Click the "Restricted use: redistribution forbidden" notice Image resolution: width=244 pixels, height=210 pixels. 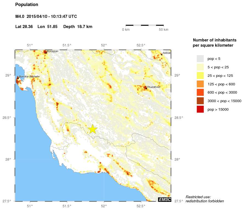[x=205, y=199]
